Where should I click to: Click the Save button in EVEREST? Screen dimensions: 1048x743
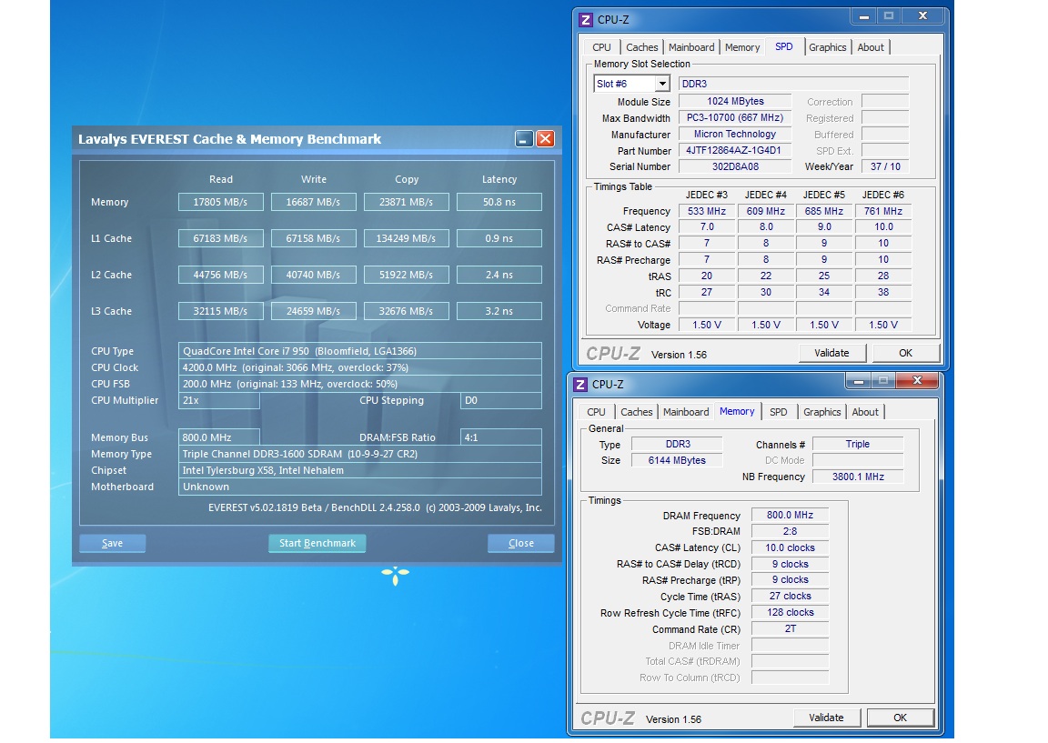click(x=113, y=543)
